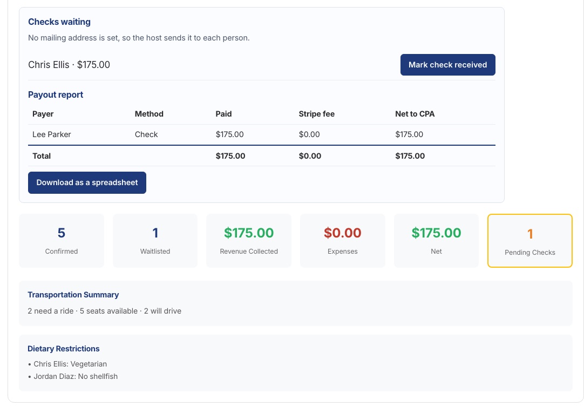Screen dimensions: 584x414
Task: Select the Chris Ellis · $175.00 entry
Action: (x=69, y=65)
